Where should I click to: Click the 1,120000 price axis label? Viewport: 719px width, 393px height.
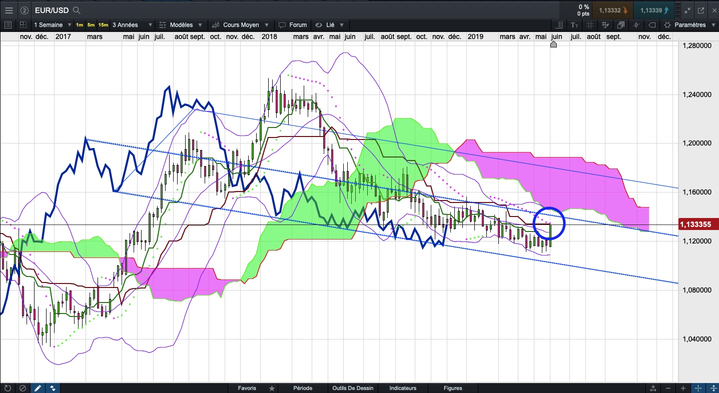[696, 242]
